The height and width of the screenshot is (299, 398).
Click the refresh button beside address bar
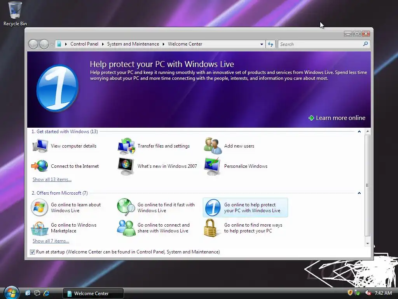271,44
